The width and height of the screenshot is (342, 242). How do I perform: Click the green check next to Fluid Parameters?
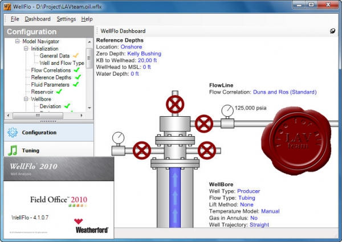[76, 84]
